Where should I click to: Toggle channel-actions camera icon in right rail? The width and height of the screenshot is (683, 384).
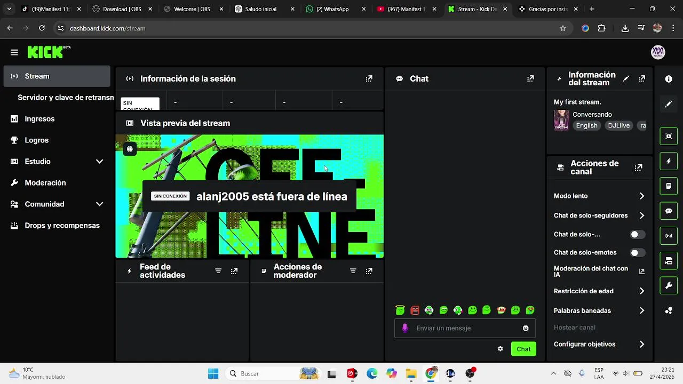point(669,261)
